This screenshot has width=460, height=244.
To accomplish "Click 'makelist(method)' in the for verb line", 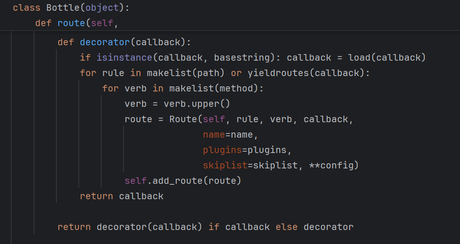I will pos(213,88).
